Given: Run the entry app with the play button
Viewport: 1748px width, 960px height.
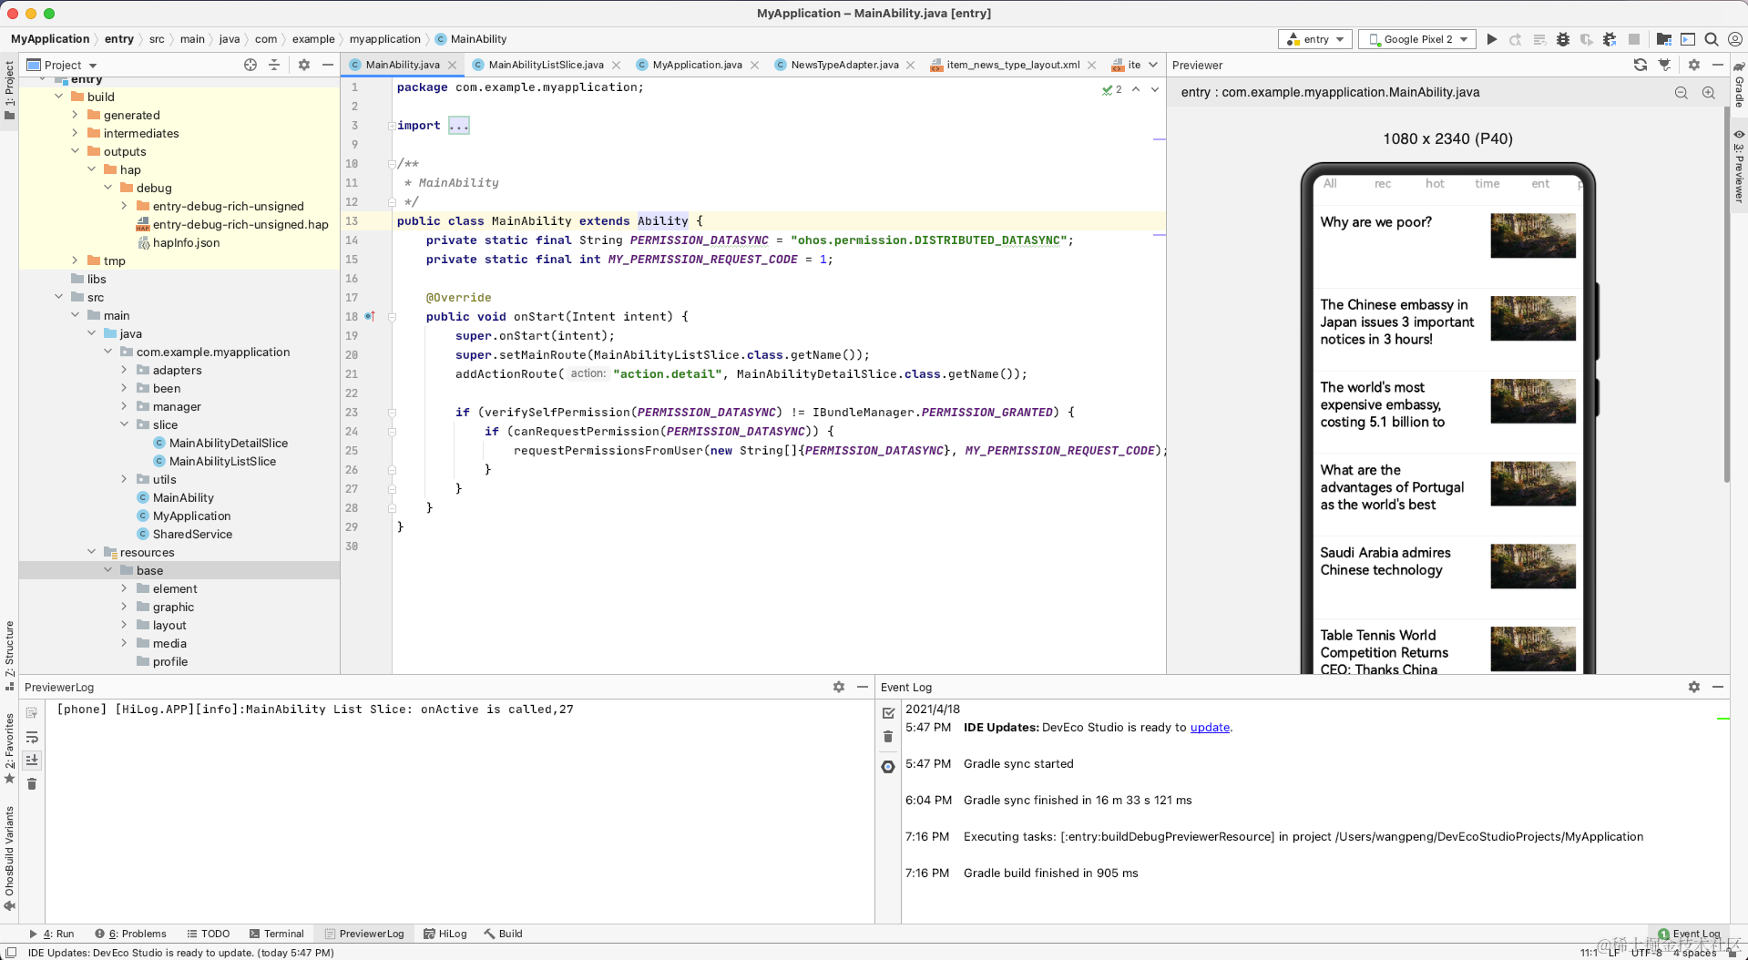Looking at the screenshot, I should pos(1491,39).
